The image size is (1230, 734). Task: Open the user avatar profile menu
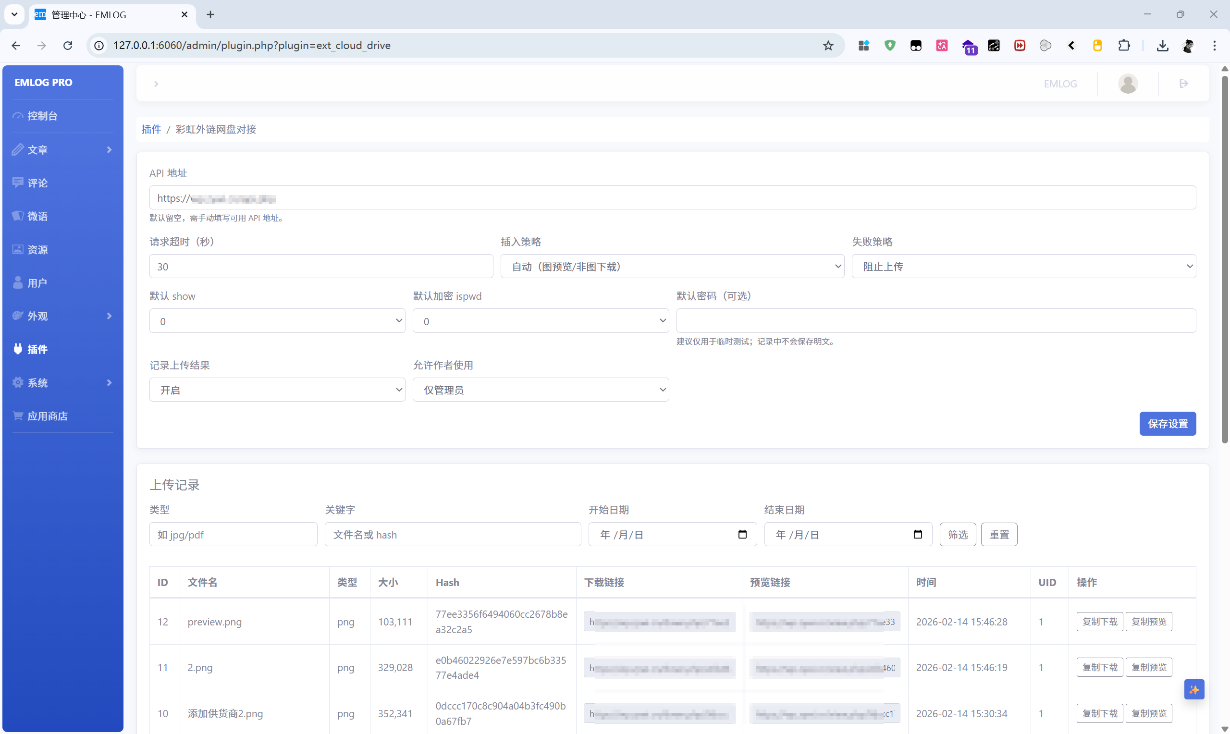coord(1128,84)
